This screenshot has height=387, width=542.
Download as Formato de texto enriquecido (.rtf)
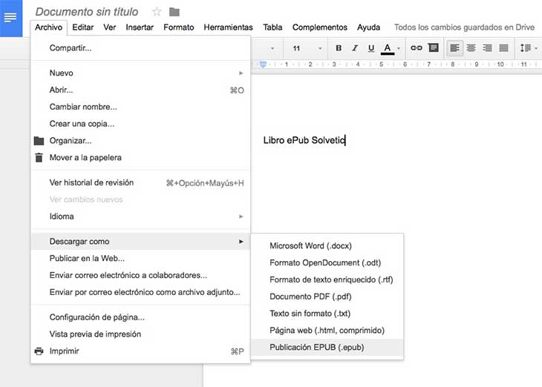(x=327, y=279)
